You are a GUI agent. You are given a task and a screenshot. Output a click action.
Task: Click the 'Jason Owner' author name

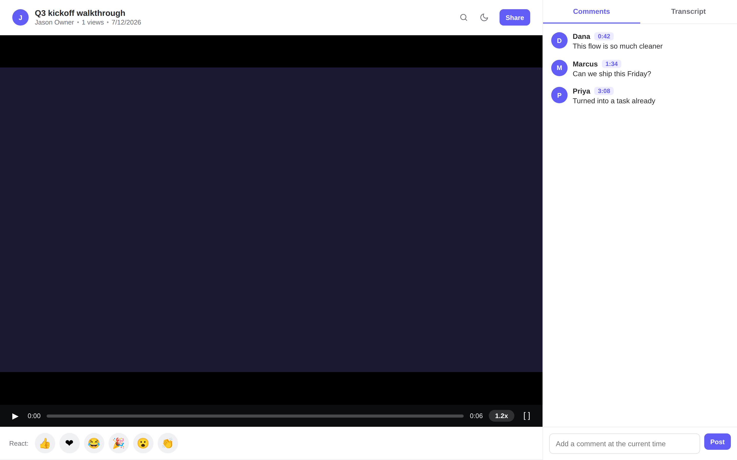click(54, 22)
